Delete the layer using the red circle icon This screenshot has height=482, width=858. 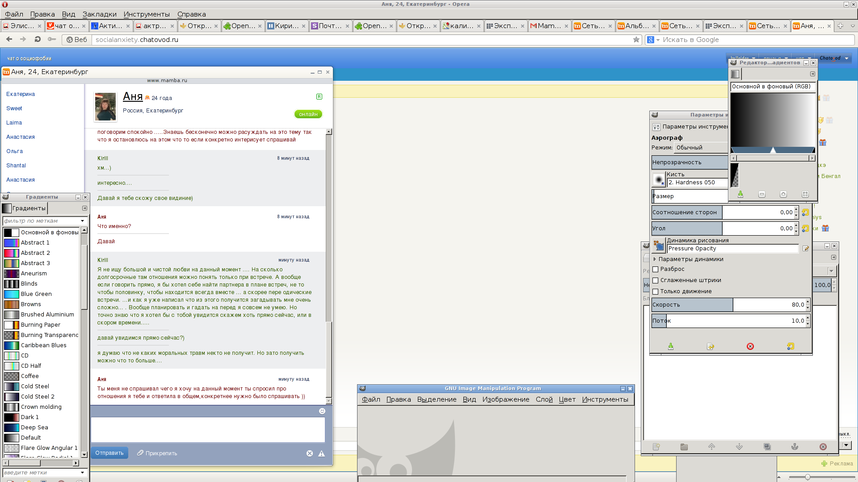pyautogui.click(x=823, y=447)
